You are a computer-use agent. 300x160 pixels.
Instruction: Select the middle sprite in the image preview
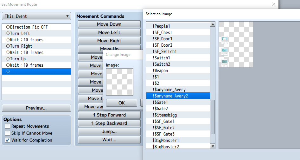click(x=225, y=51)
